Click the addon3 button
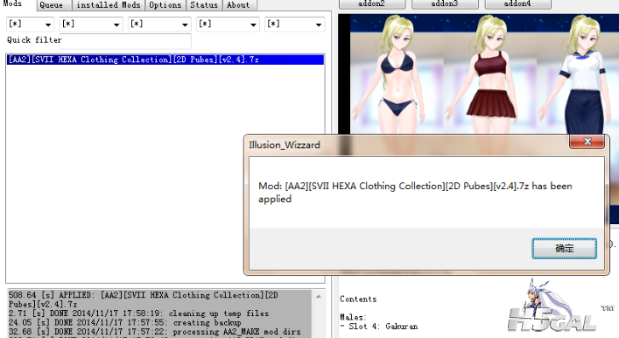Image resolution: width=619 pixels, height=338 pixels. (445, 4)
